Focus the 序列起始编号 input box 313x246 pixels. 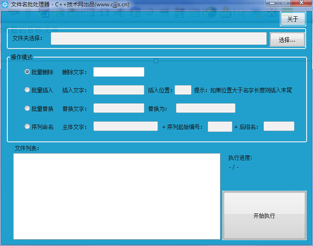click(220, 126)
